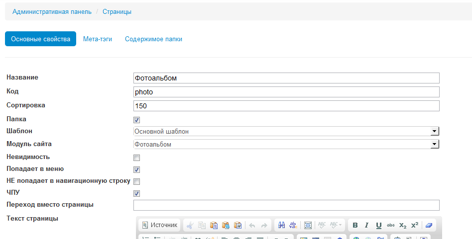
Task: Toggle Superscript formatting
Action: pyautogui.click(x=415, y=225)
